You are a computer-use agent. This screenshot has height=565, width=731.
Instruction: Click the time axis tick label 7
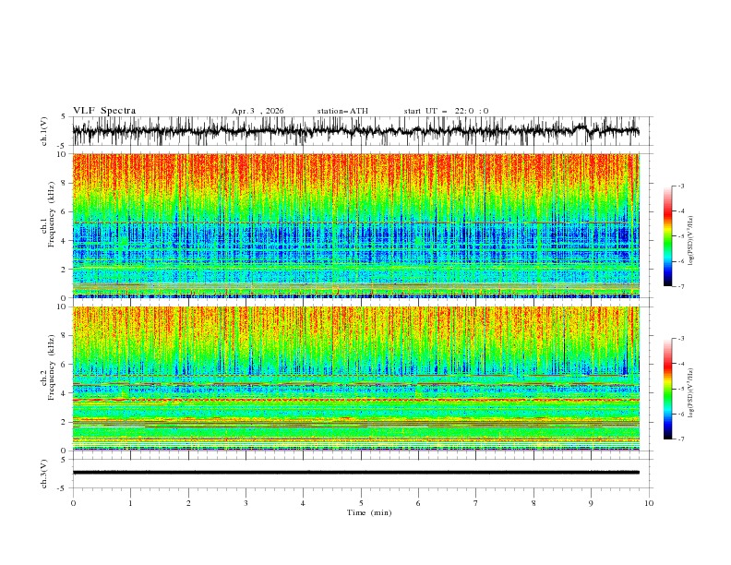[x=476, y=503]
